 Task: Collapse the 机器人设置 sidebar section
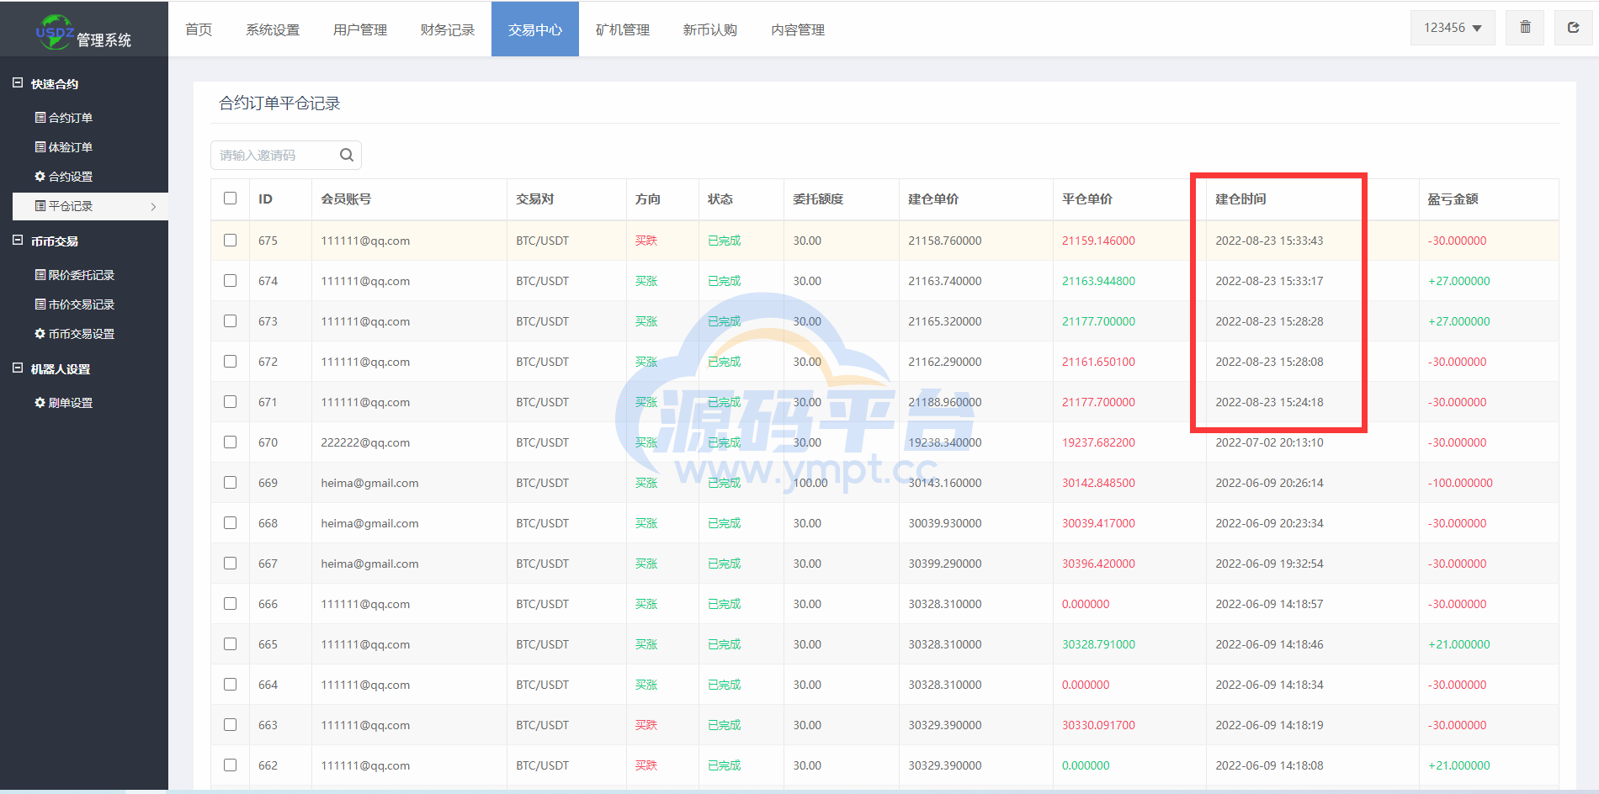pos(18,368)
